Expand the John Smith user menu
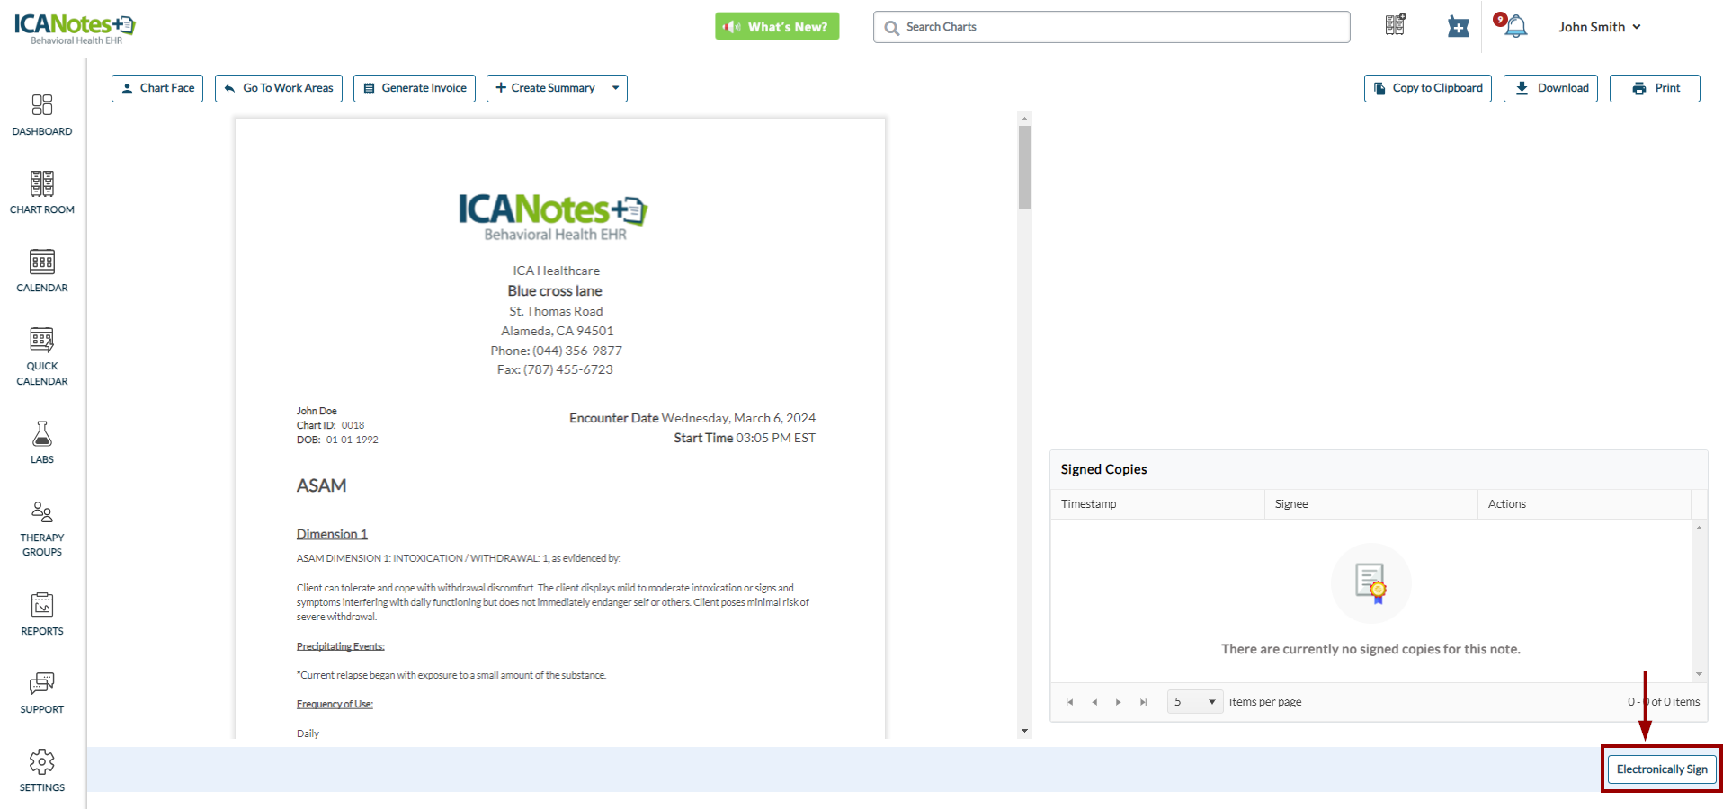This screenshot has height=809, width=1723. pos(1600,27)
